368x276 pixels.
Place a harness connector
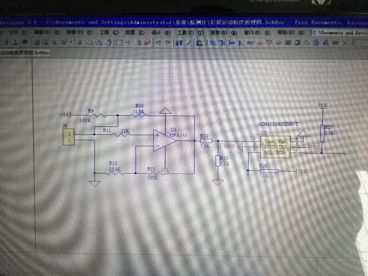point(316,43)
